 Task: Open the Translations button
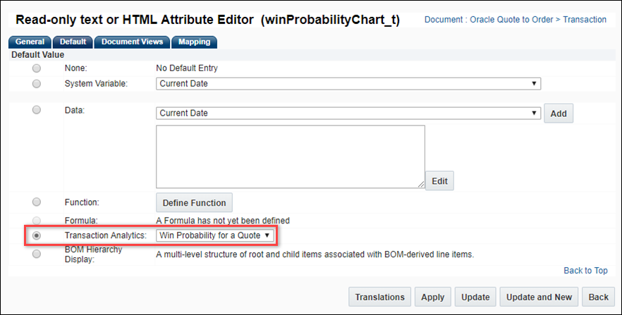click(x=379, y=297)
